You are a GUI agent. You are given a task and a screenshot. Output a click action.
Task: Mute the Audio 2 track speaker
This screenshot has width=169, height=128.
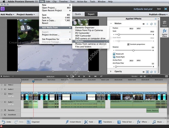(5, 89)
